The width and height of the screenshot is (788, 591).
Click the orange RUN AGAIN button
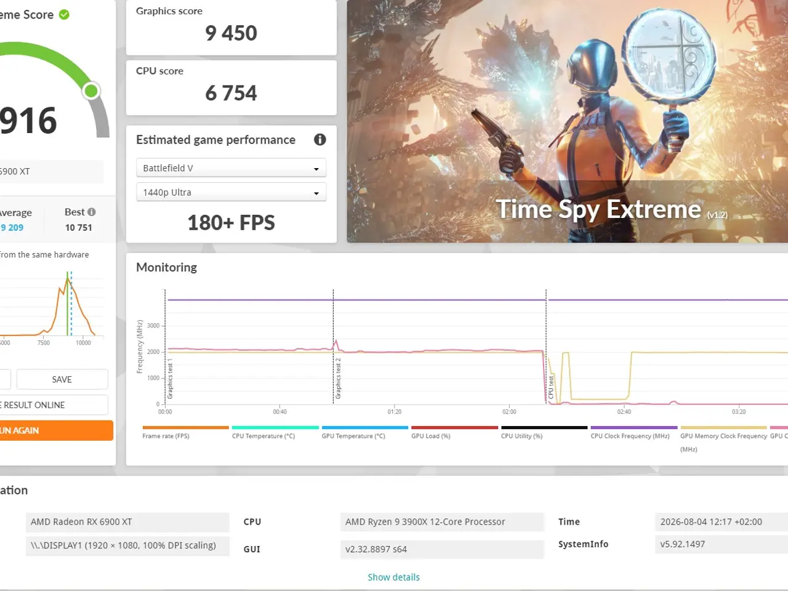click(x=56, y=430)
